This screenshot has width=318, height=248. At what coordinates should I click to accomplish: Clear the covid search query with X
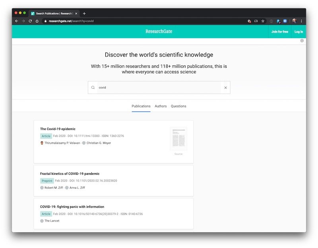[225, 88]
